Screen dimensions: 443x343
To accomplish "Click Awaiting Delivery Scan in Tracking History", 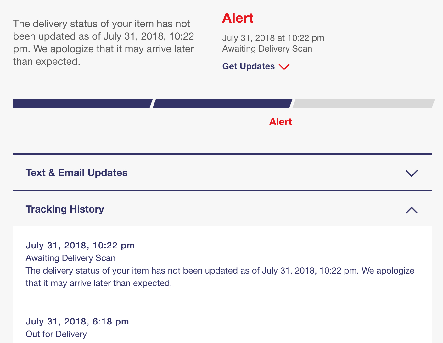I will point(70,258).
